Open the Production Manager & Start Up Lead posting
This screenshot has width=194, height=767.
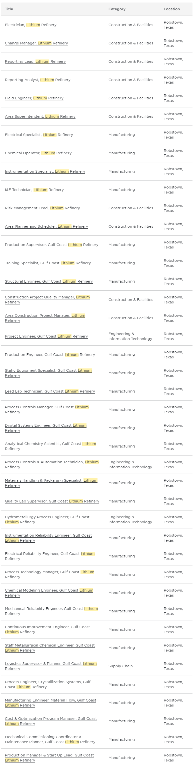[49, 757]
